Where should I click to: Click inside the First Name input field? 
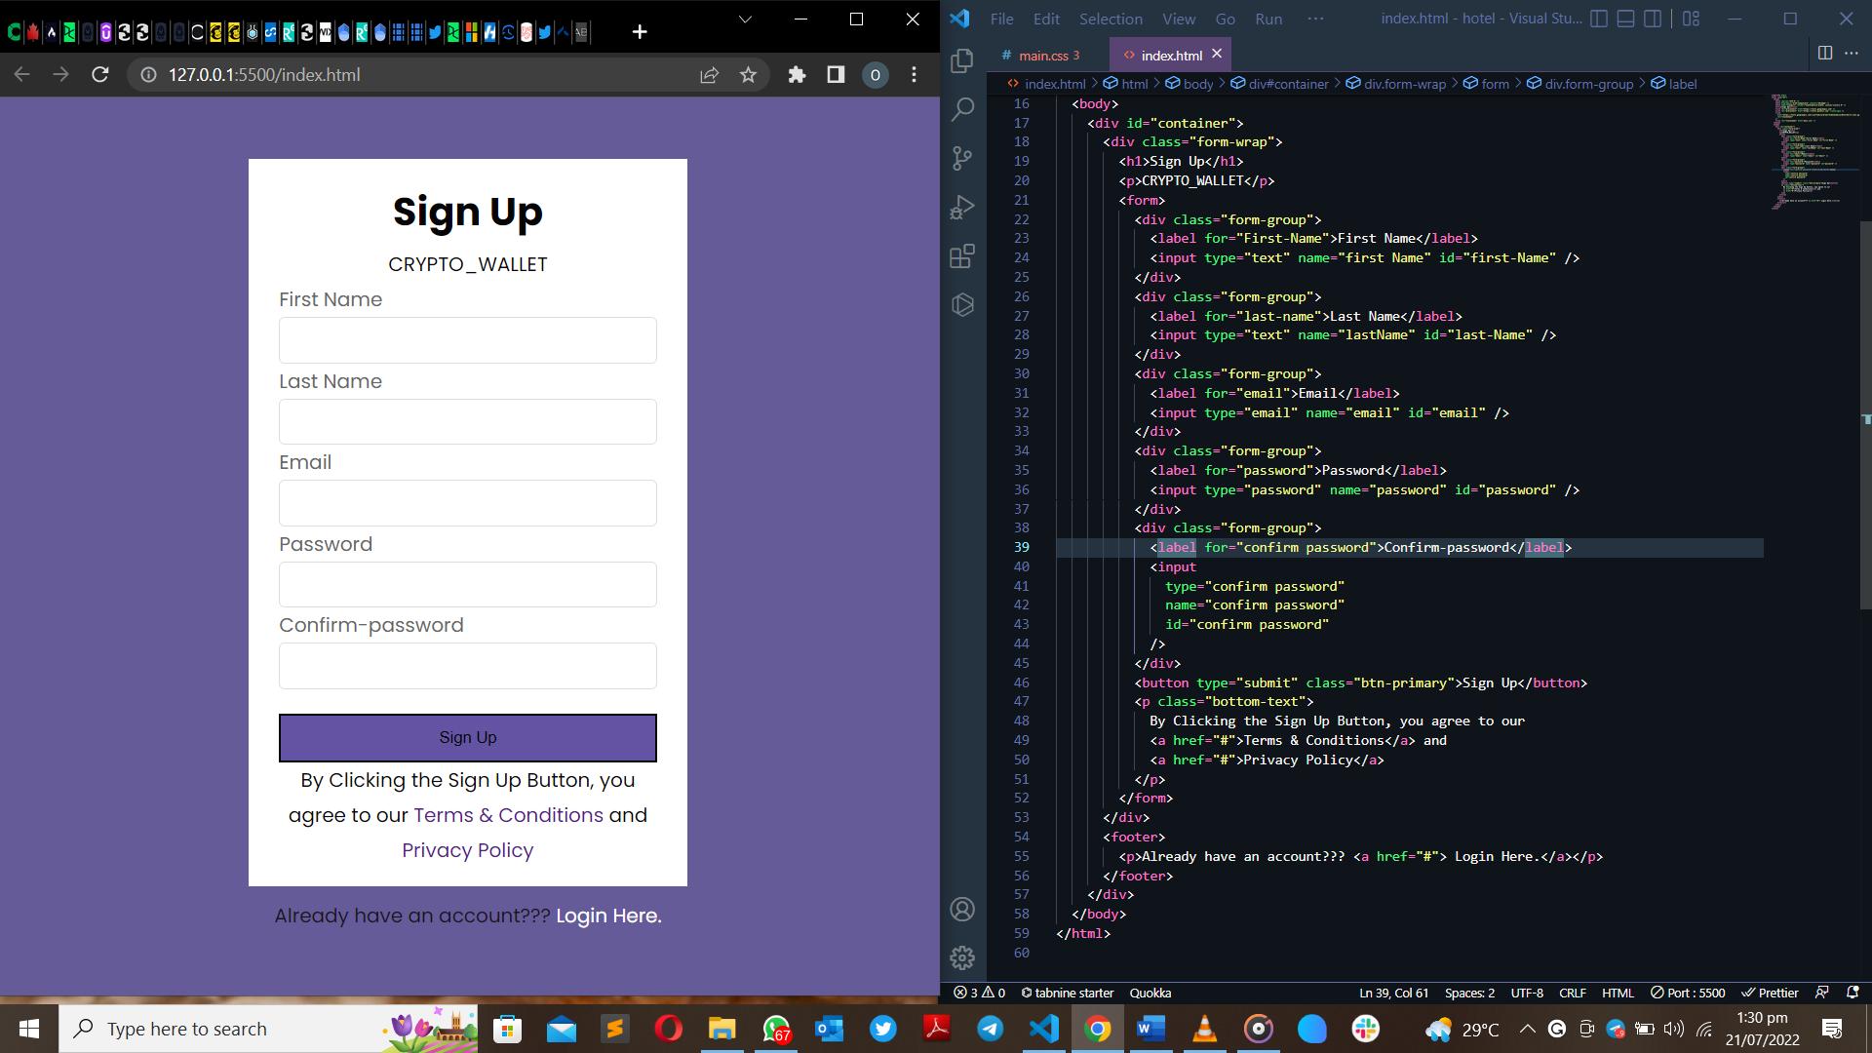[468, 340]
